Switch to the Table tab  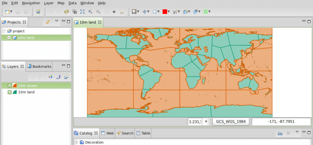(143, 133)
